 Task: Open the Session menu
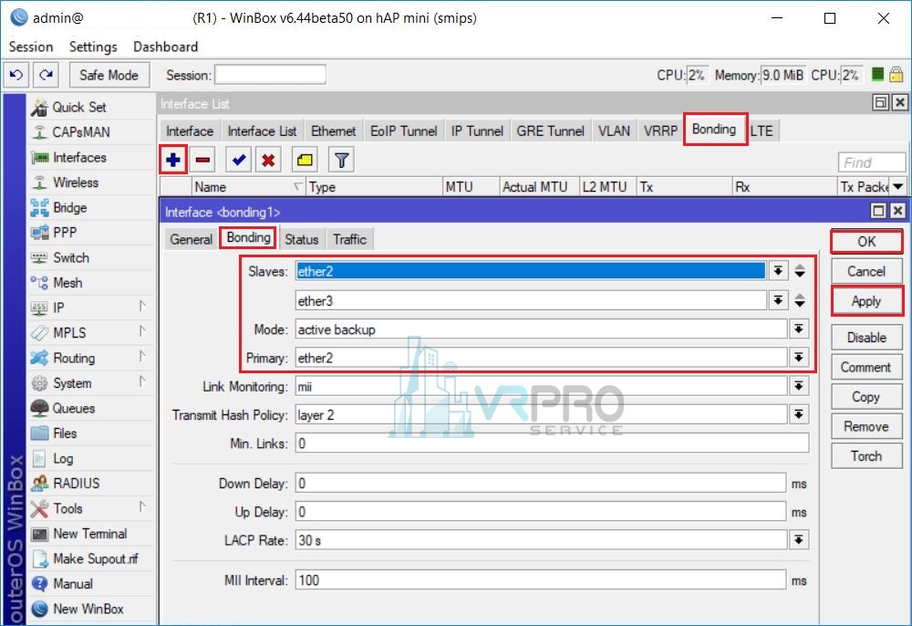(x=31, y=47)
